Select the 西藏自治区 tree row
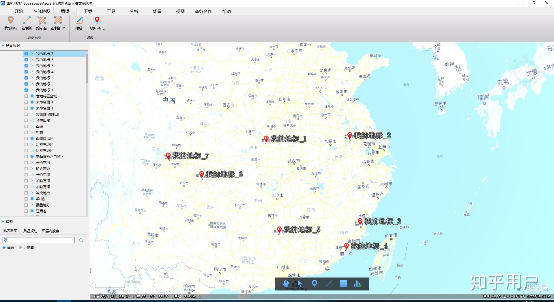The height and width of the screenshot is (302, 554). 44,138
